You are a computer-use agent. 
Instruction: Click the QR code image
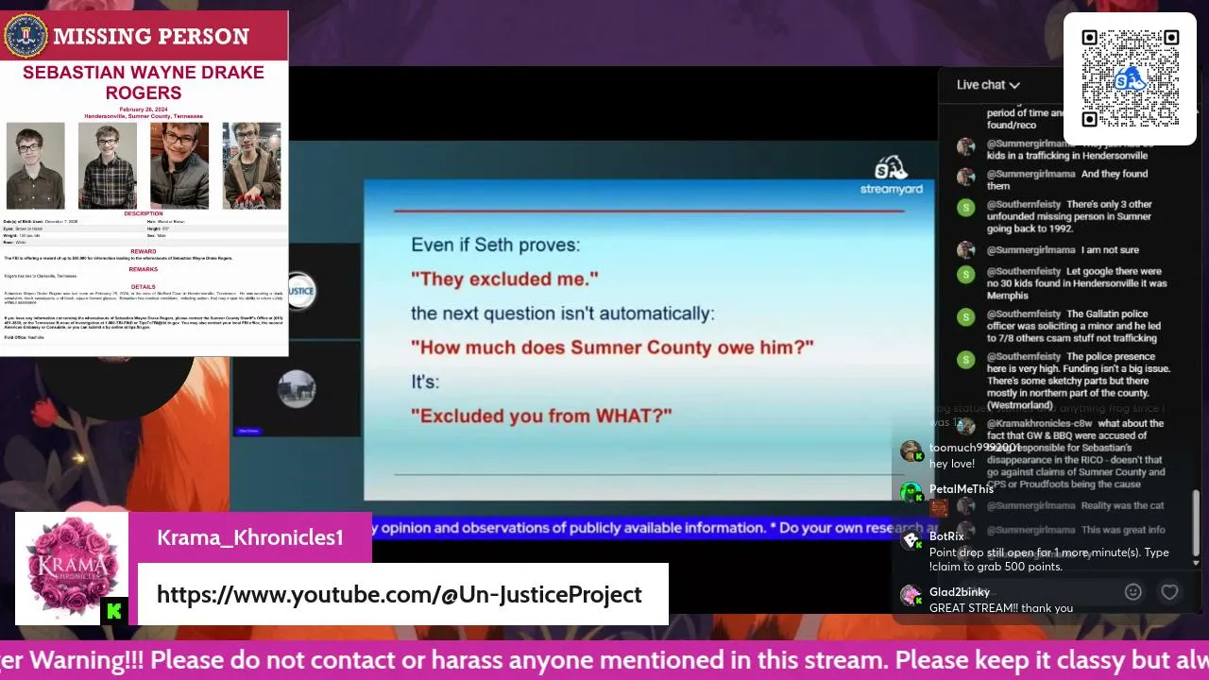[1130, 78]
